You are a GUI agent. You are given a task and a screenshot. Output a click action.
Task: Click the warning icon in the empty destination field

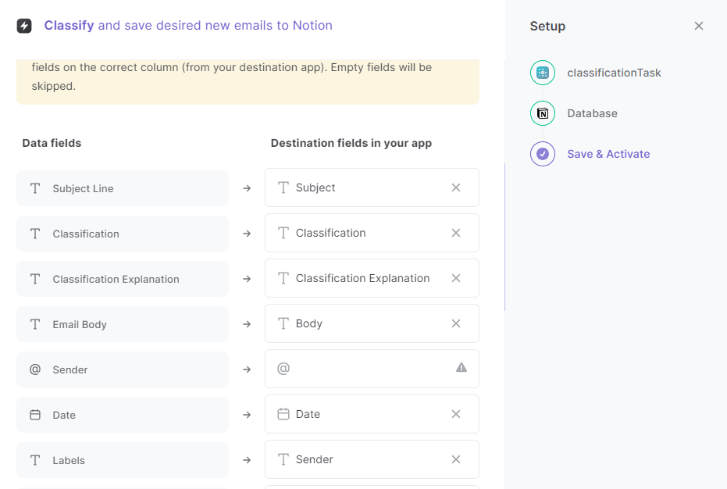(462, 368)
